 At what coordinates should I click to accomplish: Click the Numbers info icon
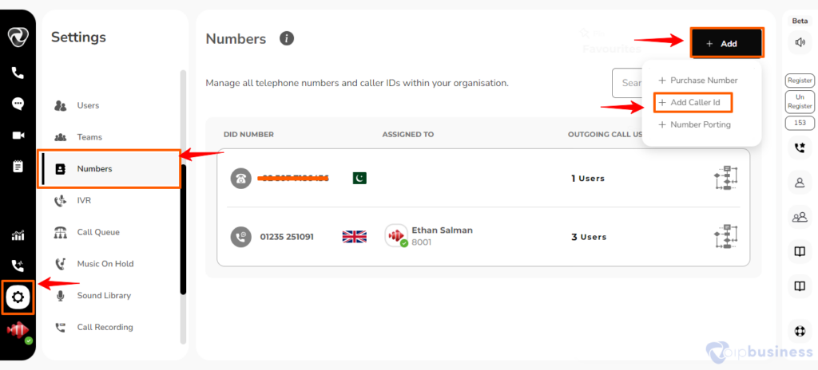tap(287, 38)
